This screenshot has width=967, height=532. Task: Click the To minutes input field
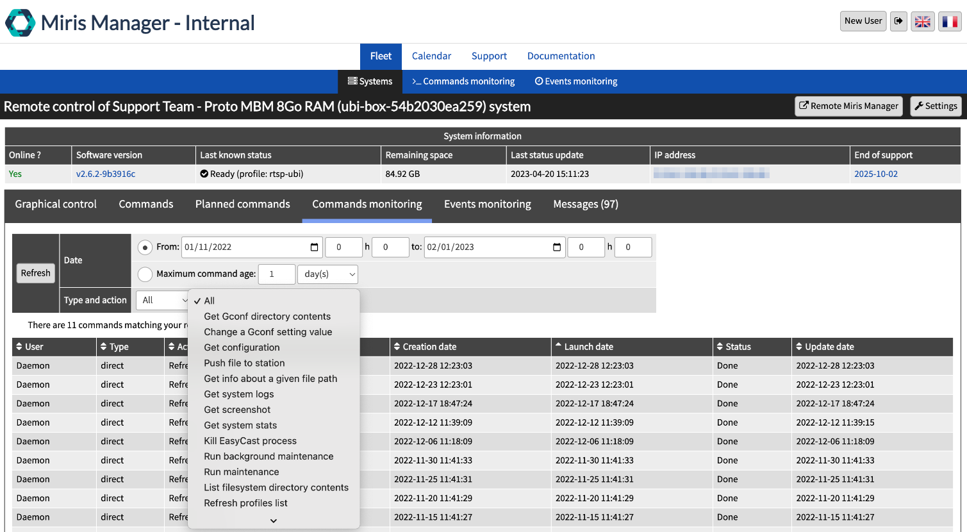click(633, 247)
